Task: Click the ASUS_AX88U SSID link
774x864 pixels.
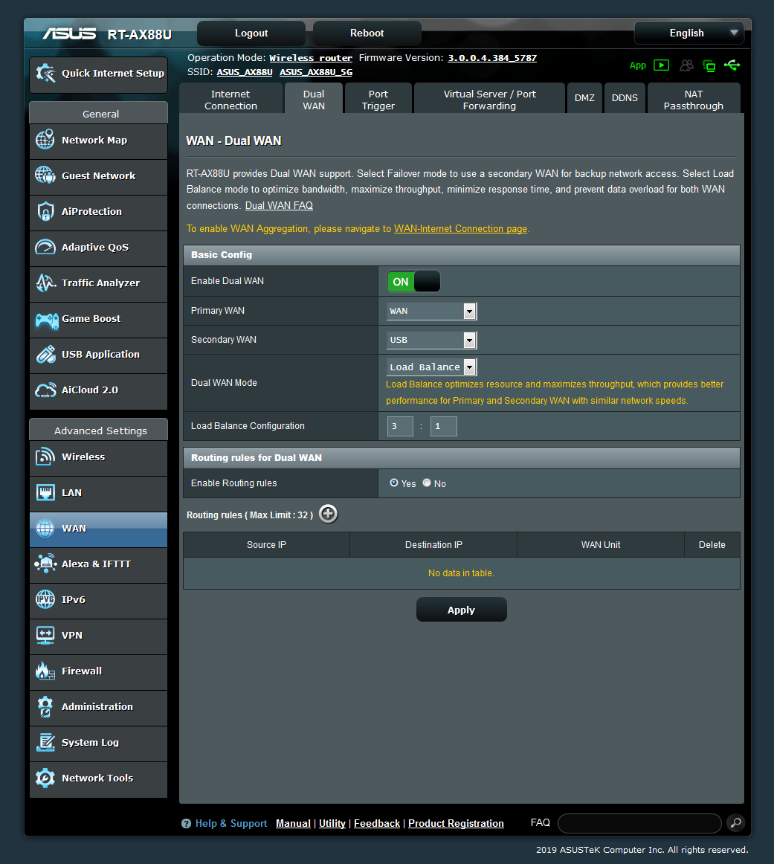Action: pos(245,72)
